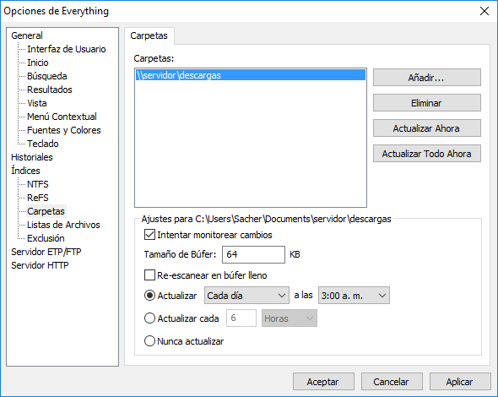Open Listas de Archivos settings
This screenshot has height=397, width=498.
coord(63,225)
